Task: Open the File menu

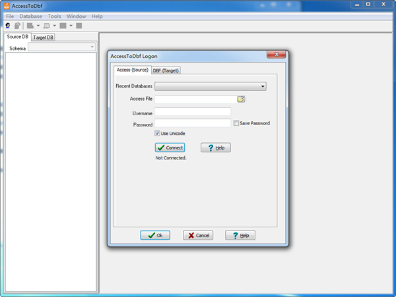Action: pyautogui.click(x=10, y=16)
